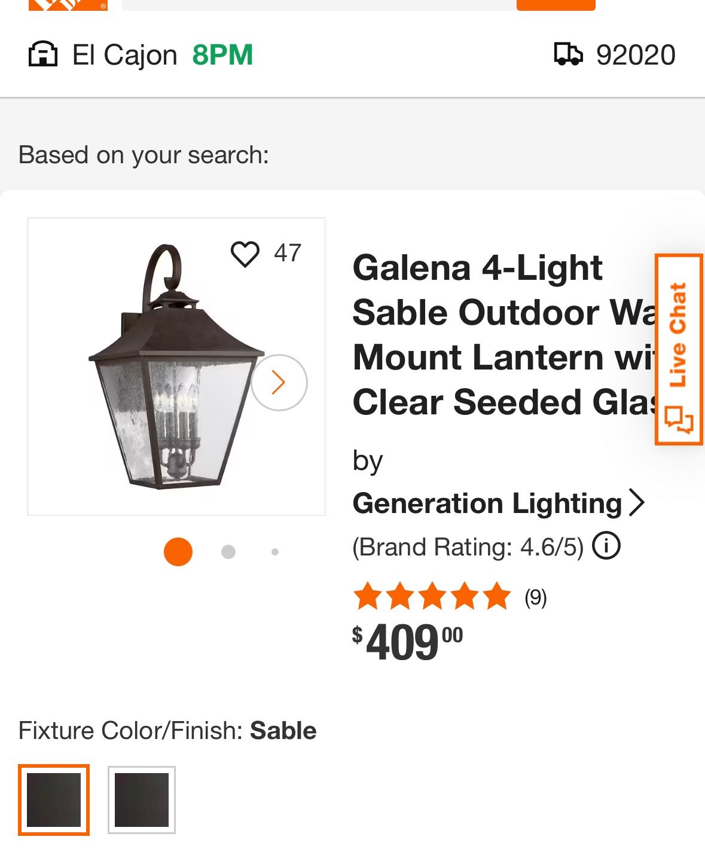
Task: Tap the orange search button
Action: 556,5
